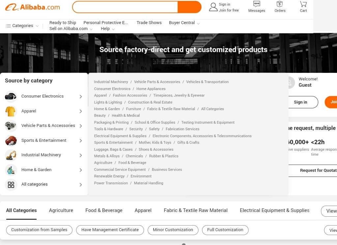337x245 pixels.
Task: Select the All Categories tab
Action: point(21,210)
